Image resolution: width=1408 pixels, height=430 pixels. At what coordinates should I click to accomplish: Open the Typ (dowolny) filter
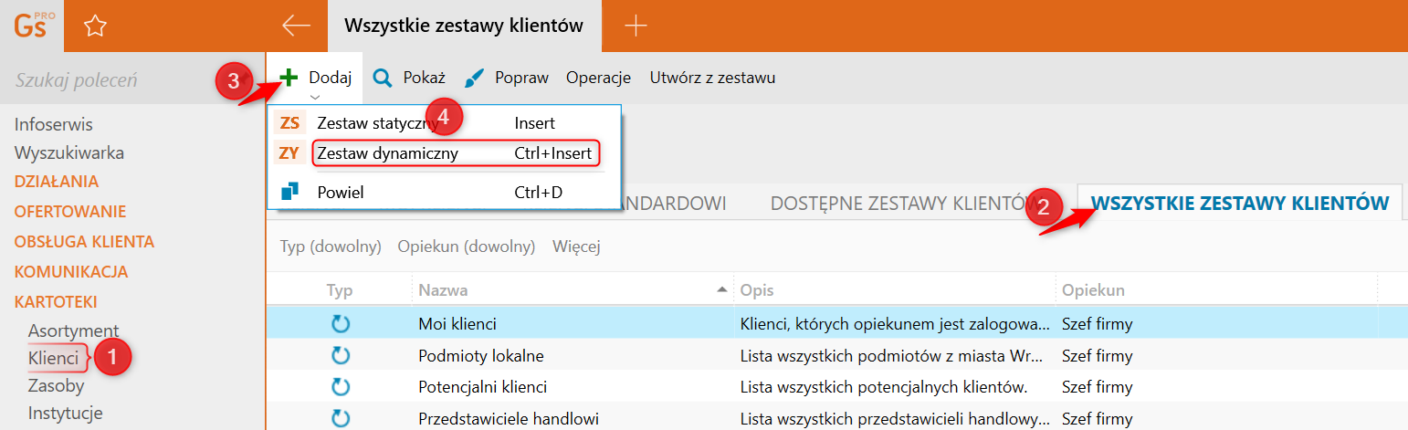[330, 246]
